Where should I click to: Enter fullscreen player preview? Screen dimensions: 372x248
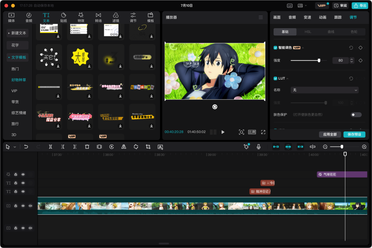[x=263, y=132]
